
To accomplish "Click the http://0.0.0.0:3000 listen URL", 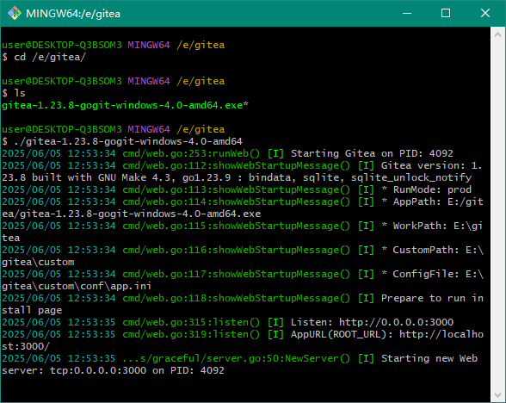I will (396, 322).
